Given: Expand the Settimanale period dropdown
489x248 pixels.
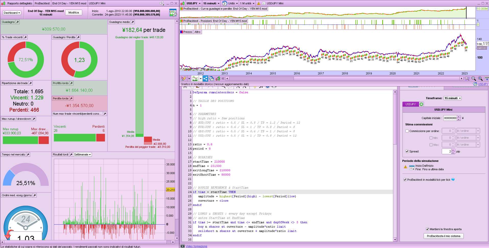Looking at the screenshot, I should click(82, 154).
